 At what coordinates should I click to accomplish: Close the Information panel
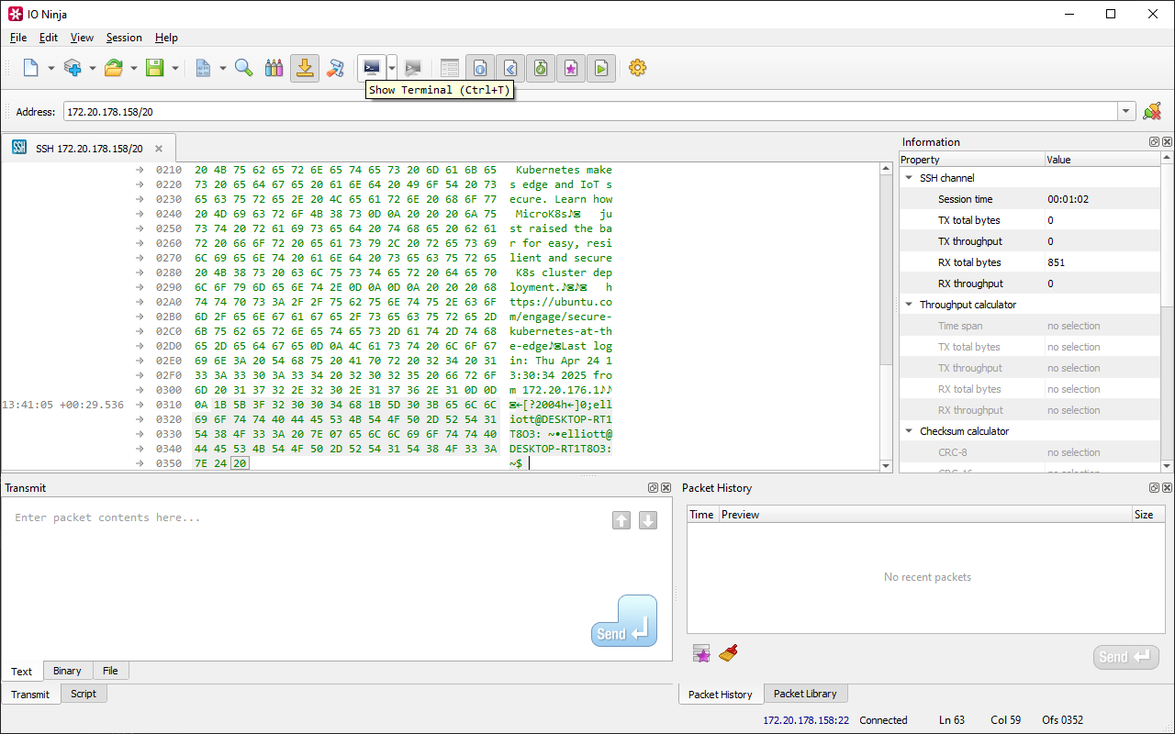[x=1167, y=142]
